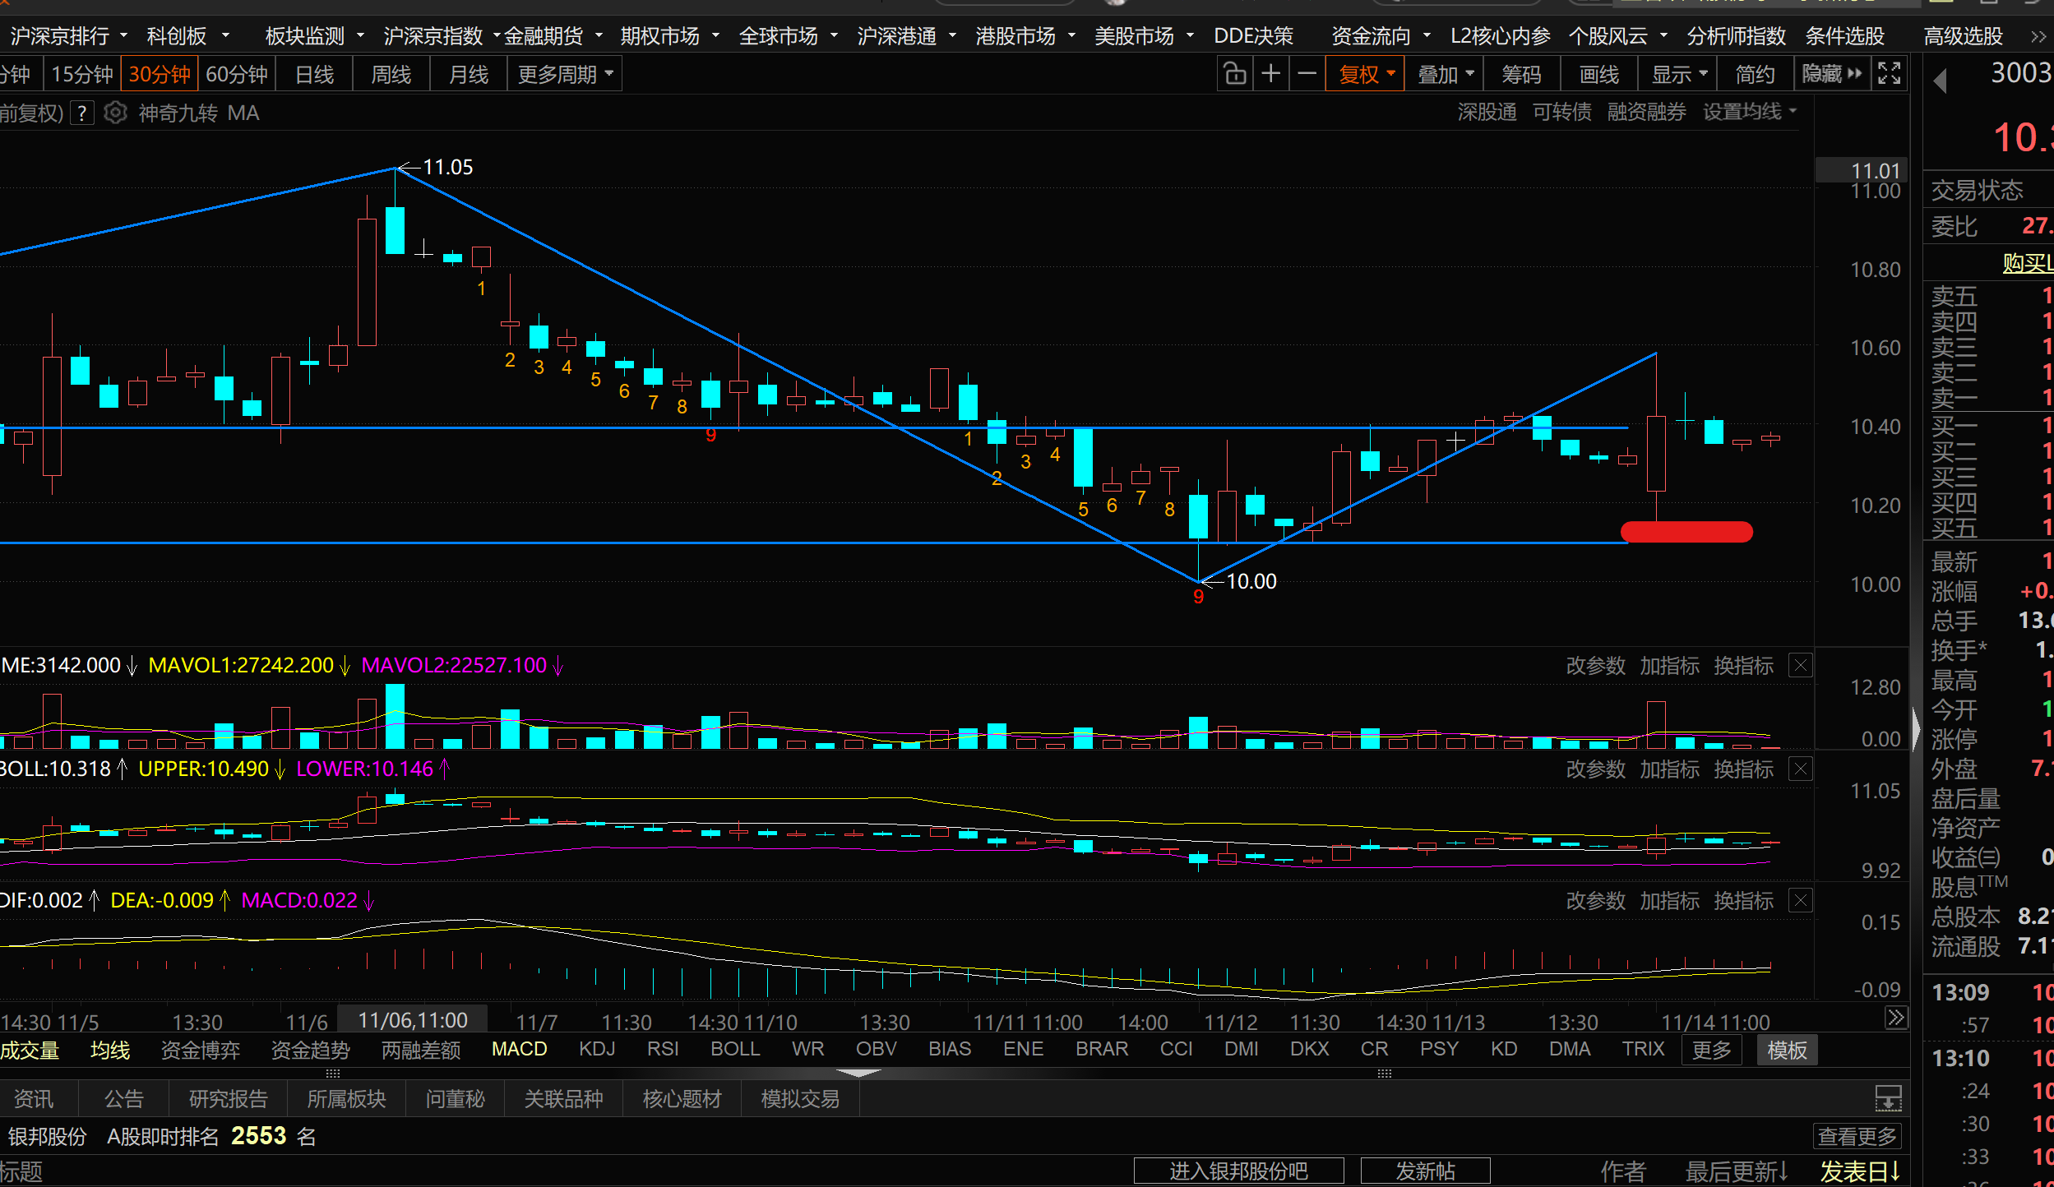Click 购买 link in order panel

coord(2026,263)
